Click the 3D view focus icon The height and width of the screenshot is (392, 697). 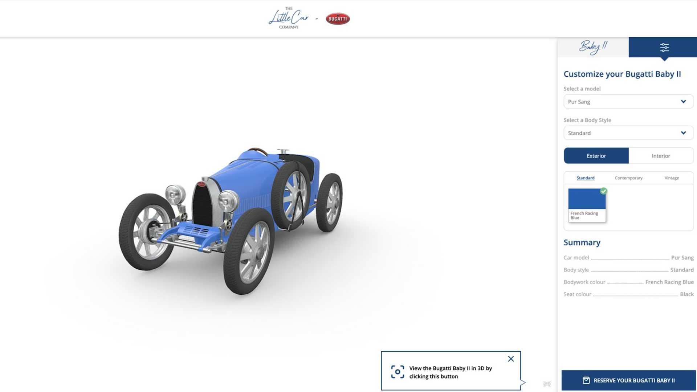tap(397, 372)
